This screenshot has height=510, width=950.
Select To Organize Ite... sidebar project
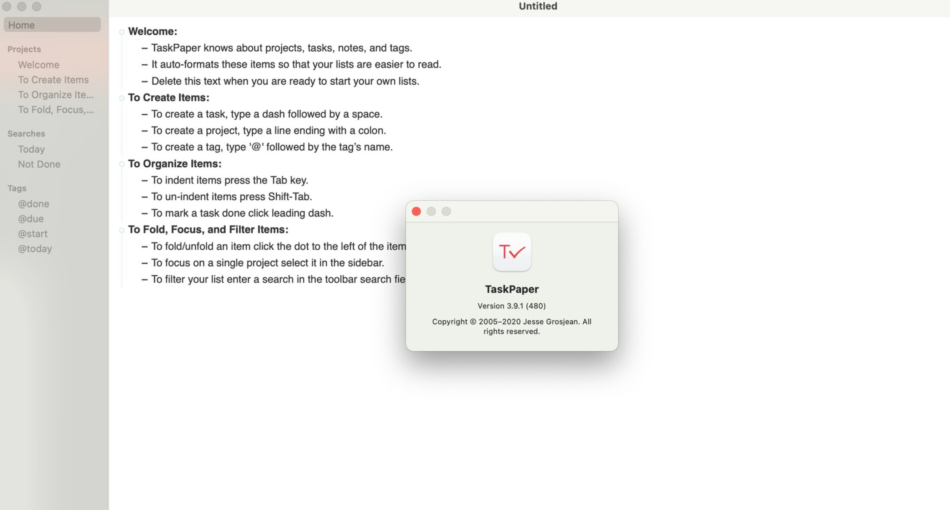[56, 95]
